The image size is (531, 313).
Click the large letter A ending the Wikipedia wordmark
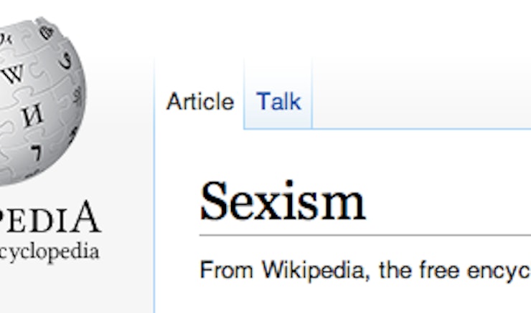88,217
